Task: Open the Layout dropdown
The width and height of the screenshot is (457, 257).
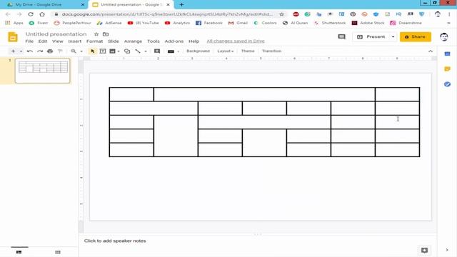Action: click(x=226, y=51)
